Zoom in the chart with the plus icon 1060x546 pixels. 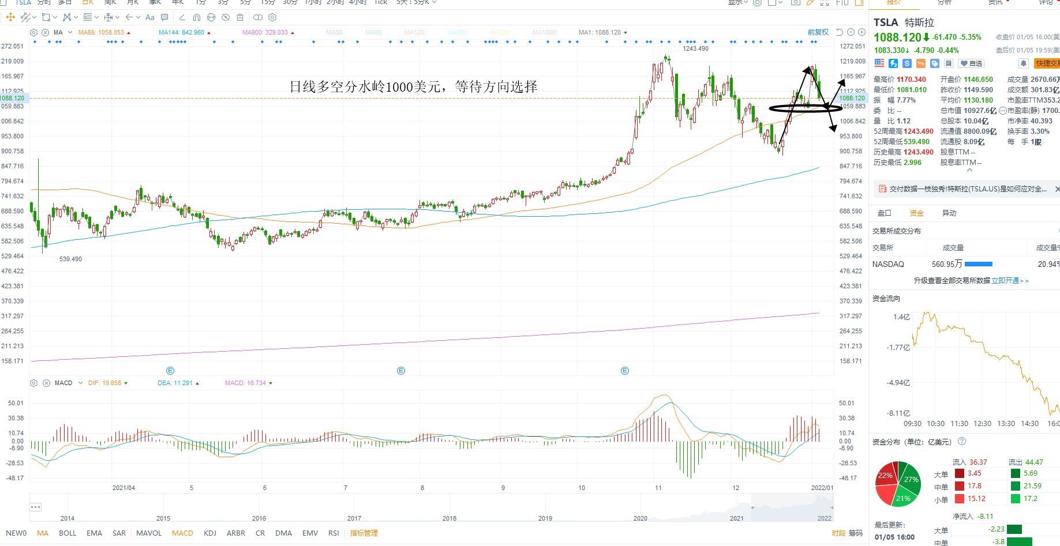click(862, 32)
